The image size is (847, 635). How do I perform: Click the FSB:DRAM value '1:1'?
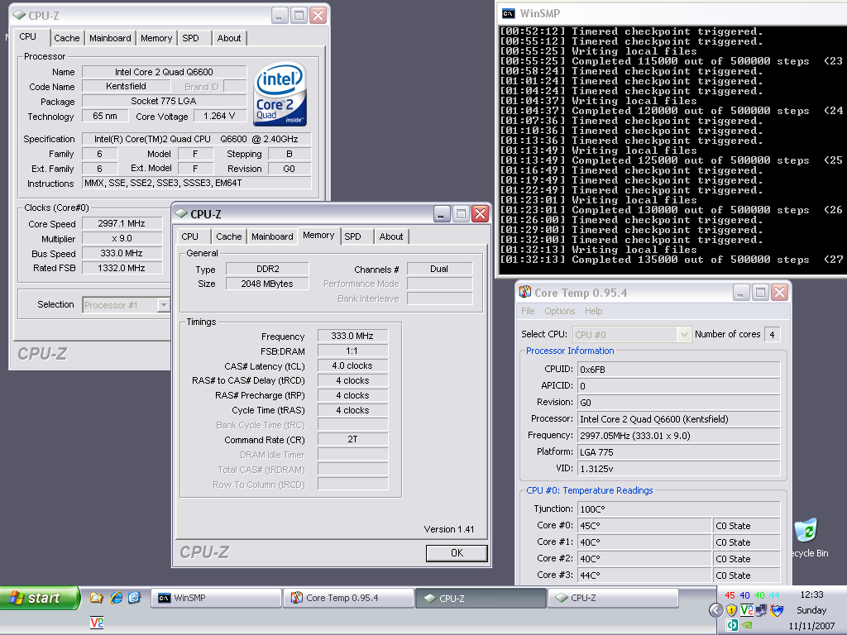[352, 351]
